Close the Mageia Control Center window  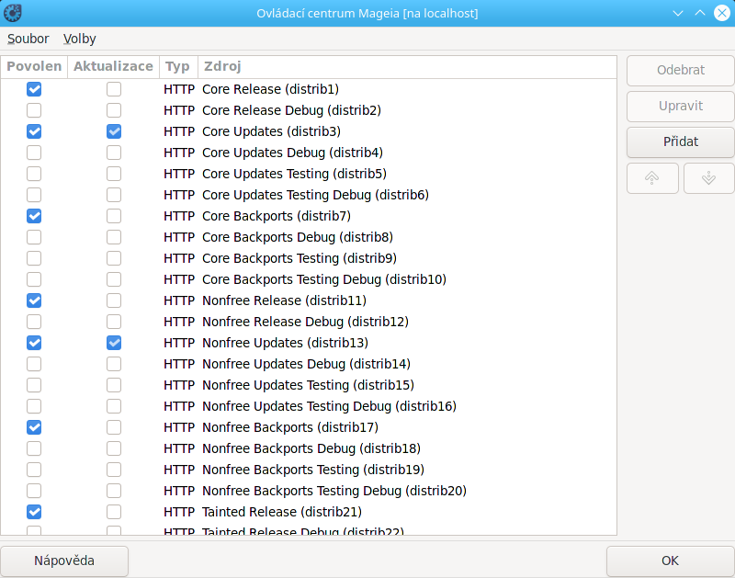click(722, 13)
